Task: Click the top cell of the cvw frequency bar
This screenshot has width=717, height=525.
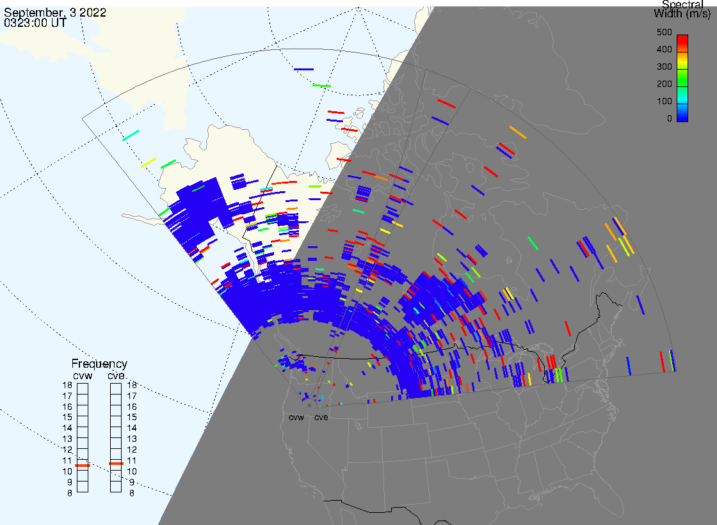Action: (x=83, y=389)
